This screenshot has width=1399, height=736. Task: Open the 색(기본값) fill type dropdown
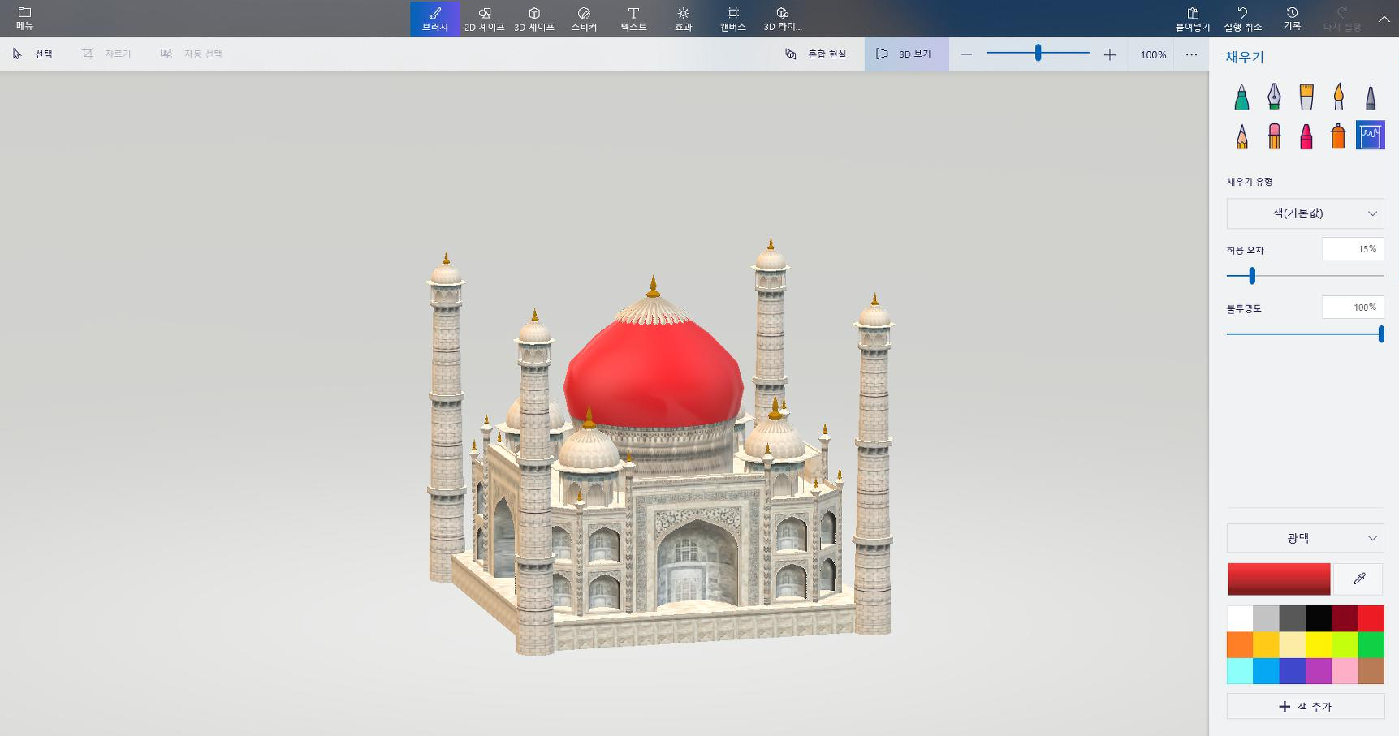[x=1305, y=213]
